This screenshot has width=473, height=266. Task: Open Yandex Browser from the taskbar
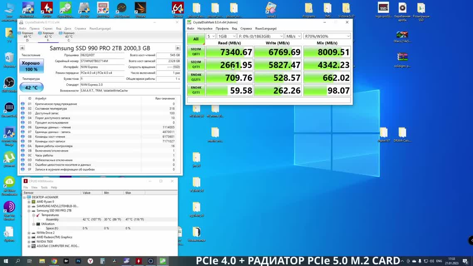point(90,261)
